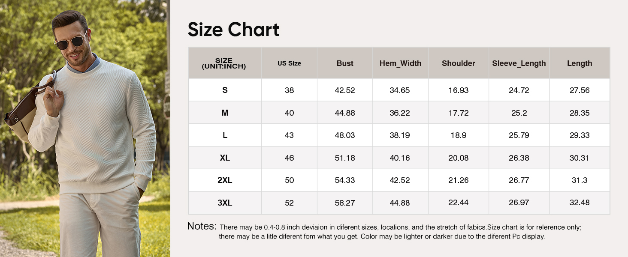Click the 58.27 bust value for 3XL
The width and height of the screenshot is (628, 257).
(345, 203)
